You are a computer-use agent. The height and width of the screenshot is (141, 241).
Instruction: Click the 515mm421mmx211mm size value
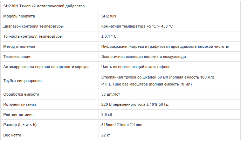point(122,125)
